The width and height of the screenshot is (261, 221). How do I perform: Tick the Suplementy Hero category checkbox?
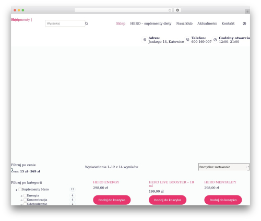pyautogui.click(x=20, y=189)
